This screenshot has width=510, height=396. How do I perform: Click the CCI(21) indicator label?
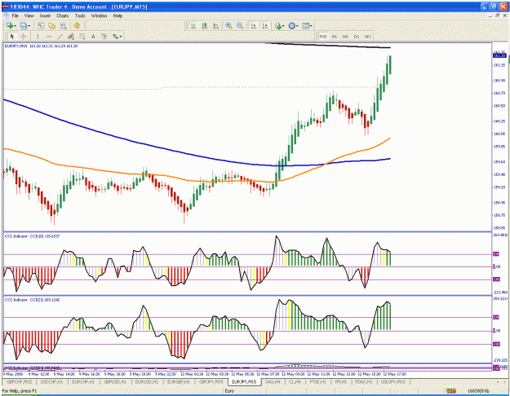32,300
